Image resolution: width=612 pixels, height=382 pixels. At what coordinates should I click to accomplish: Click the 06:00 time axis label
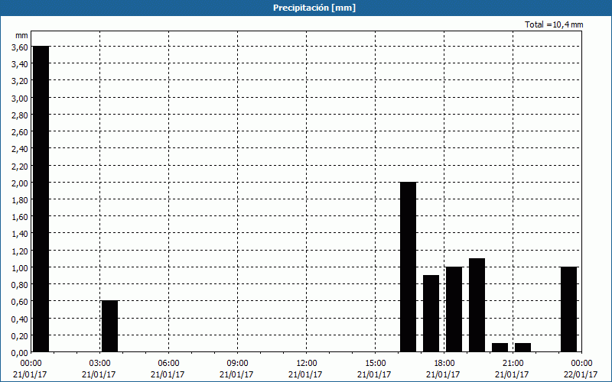(168, 363)
